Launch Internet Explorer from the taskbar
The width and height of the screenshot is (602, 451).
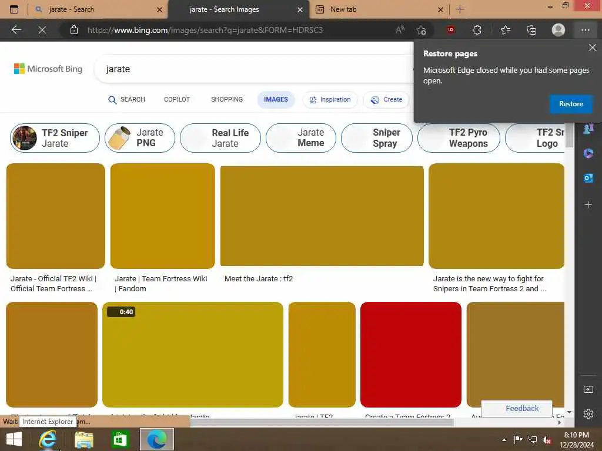pos(48,439)
